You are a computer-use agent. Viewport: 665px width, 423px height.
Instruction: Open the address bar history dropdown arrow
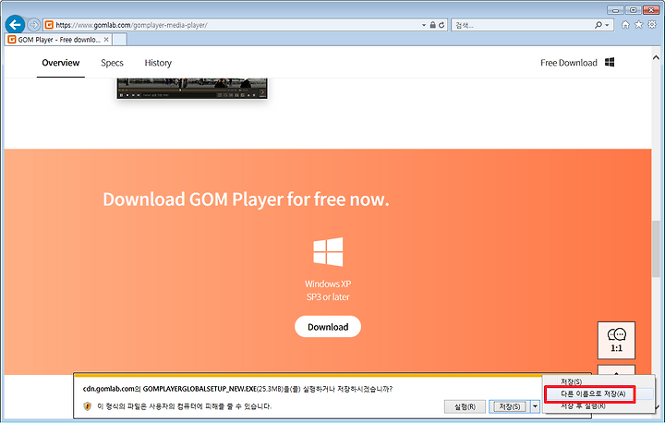click(x=424, y=25)
